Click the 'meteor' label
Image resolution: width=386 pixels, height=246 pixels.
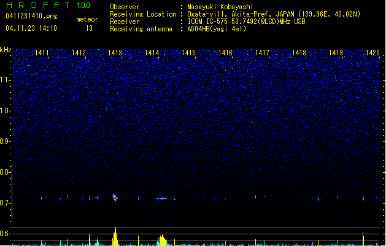click(87, 19)
